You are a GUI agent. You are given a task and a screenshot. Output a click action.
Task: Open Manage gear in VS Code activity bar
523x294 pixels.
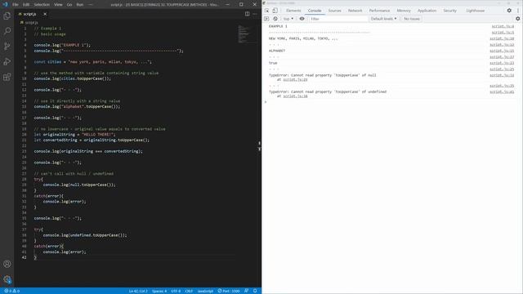pyautogui.click(x=7, y=279)
